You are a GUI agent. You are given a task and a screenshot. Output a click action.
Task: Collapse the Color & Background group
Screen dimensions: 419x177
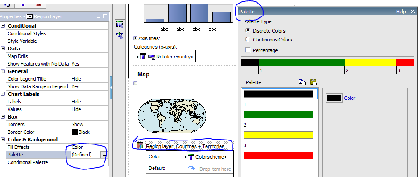coord(3,140)
